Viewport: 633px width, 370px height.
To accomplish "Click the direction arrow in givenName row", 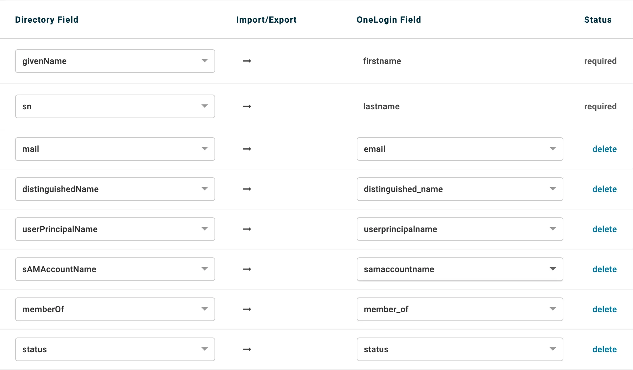I will click(247, 61).
